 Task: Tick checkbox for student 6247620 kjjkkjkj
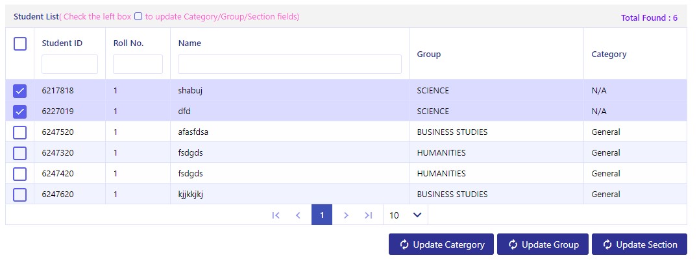pyautogui.click(x=20, y=195)
